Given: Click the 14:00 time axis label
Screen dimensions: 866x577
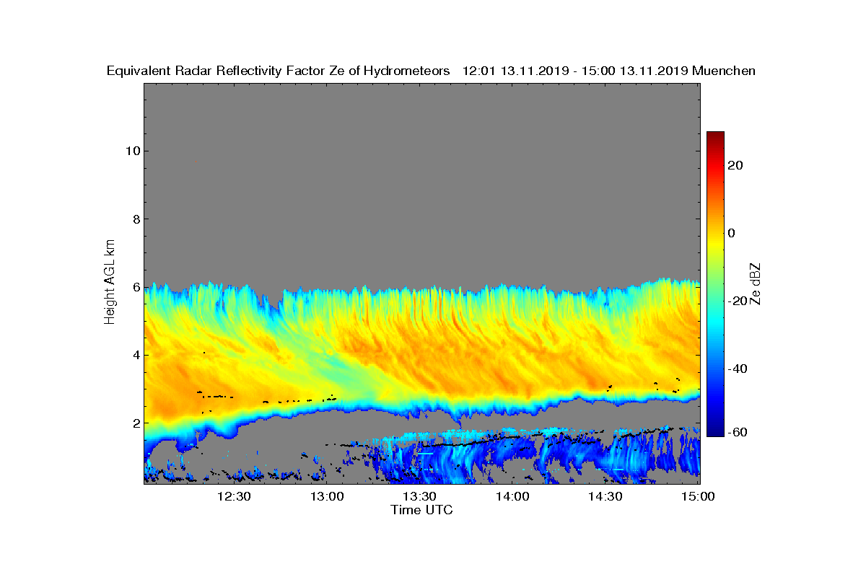Looking at the screenshot, I should tap(512, 496).
